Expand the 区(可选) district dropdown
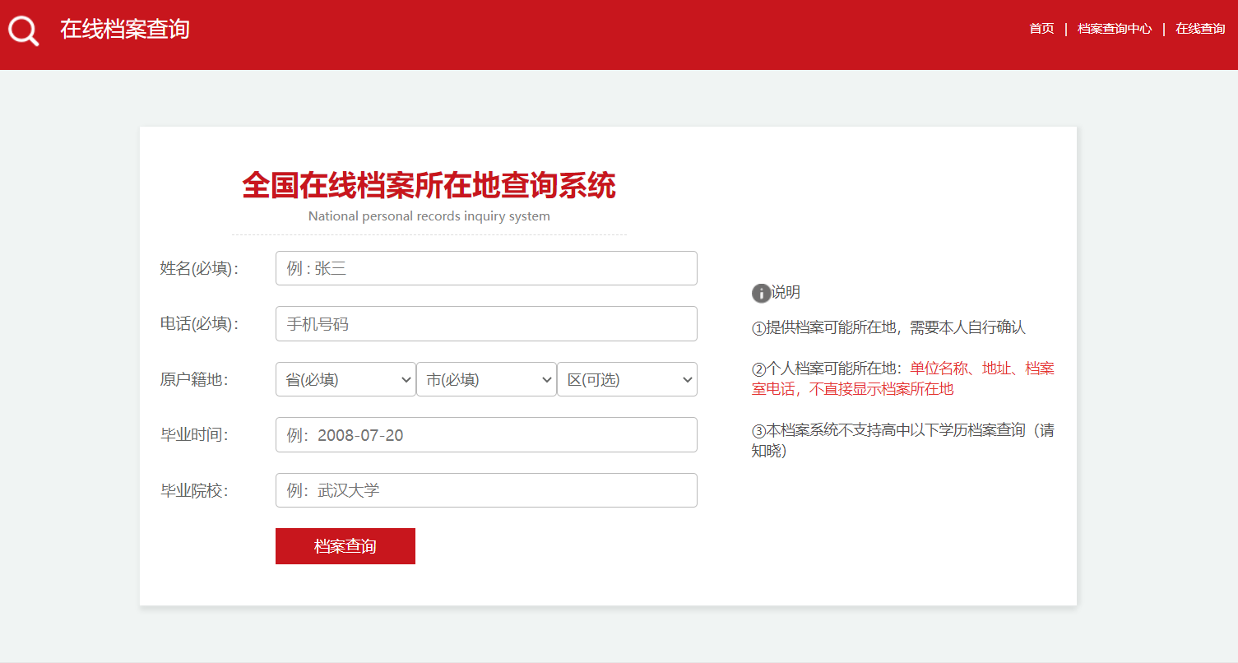 click(x=627, y=379)
